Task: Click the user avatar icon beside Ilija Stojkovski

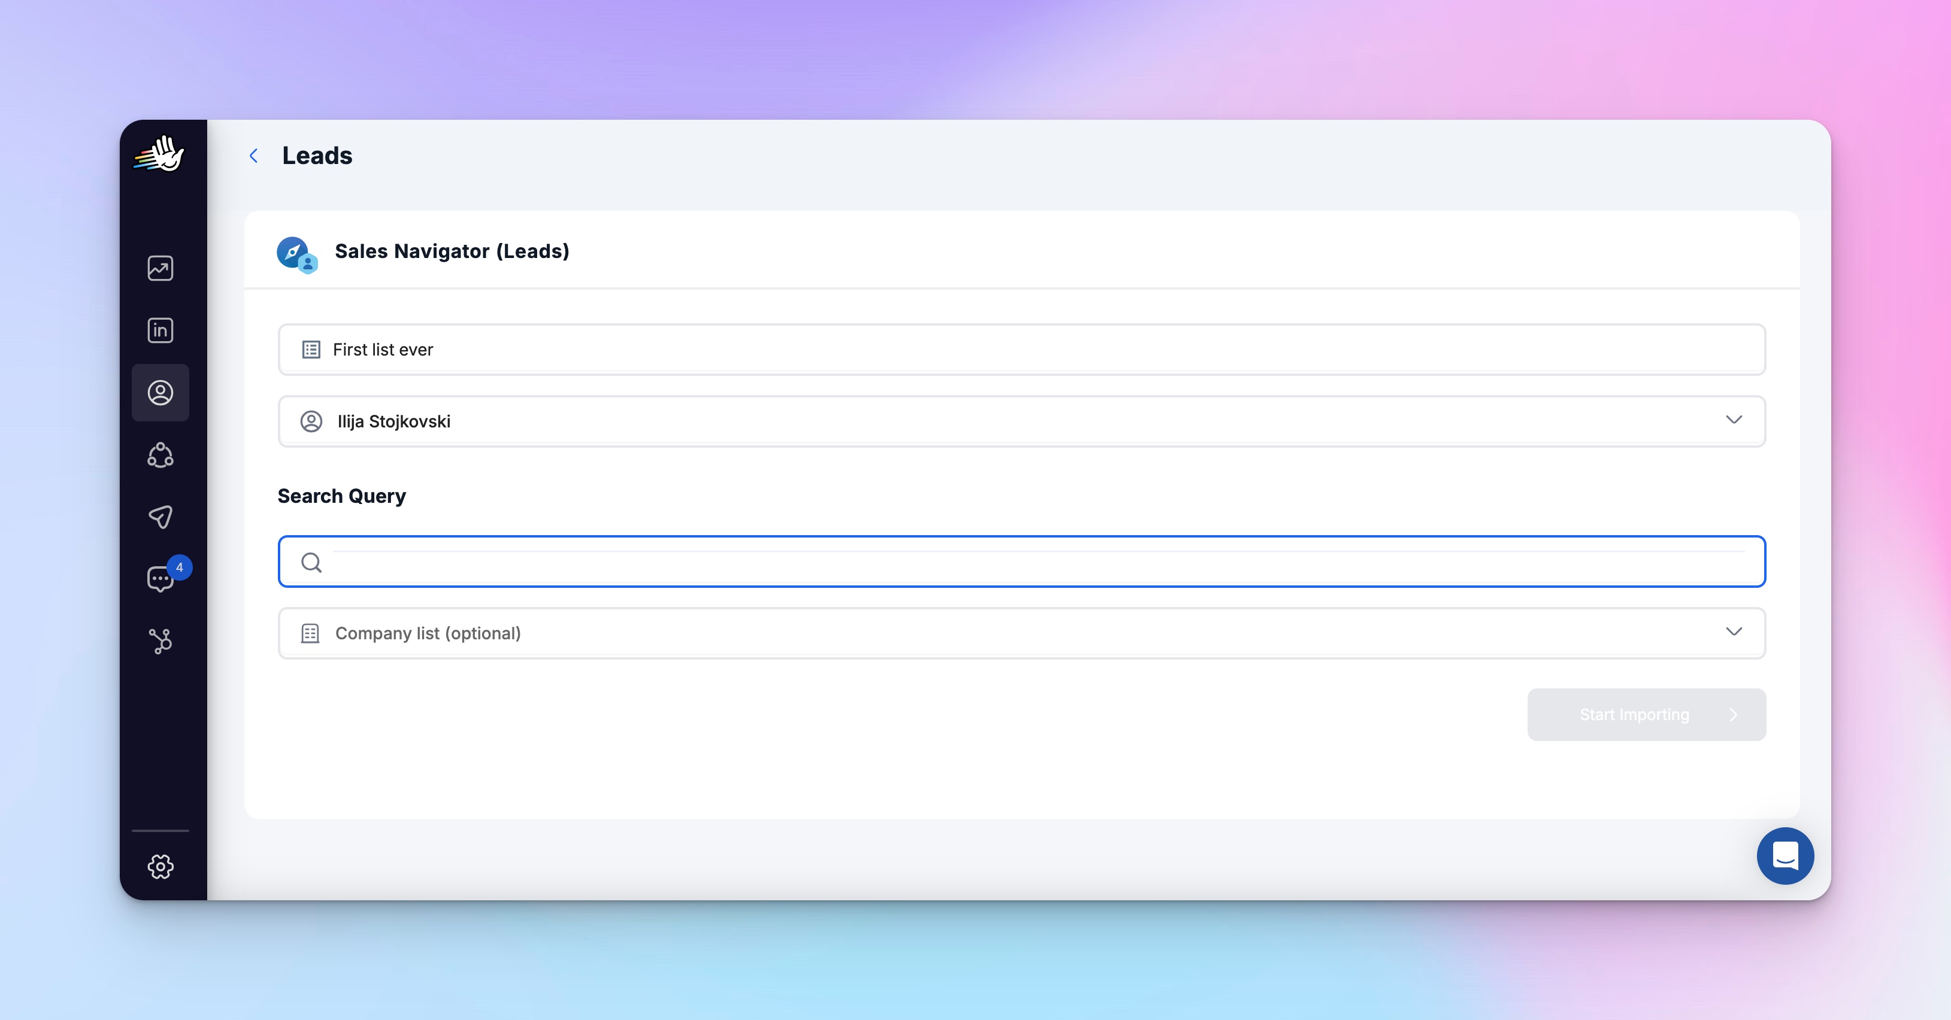Action: pyautogui.click(x=311, y=421)
